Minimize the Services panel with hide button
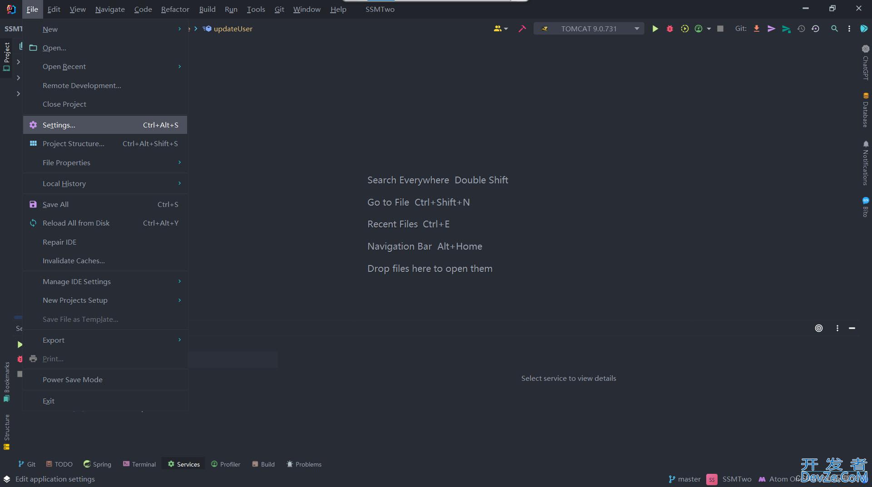Screen dimensions: 872x487 point(852,328)
